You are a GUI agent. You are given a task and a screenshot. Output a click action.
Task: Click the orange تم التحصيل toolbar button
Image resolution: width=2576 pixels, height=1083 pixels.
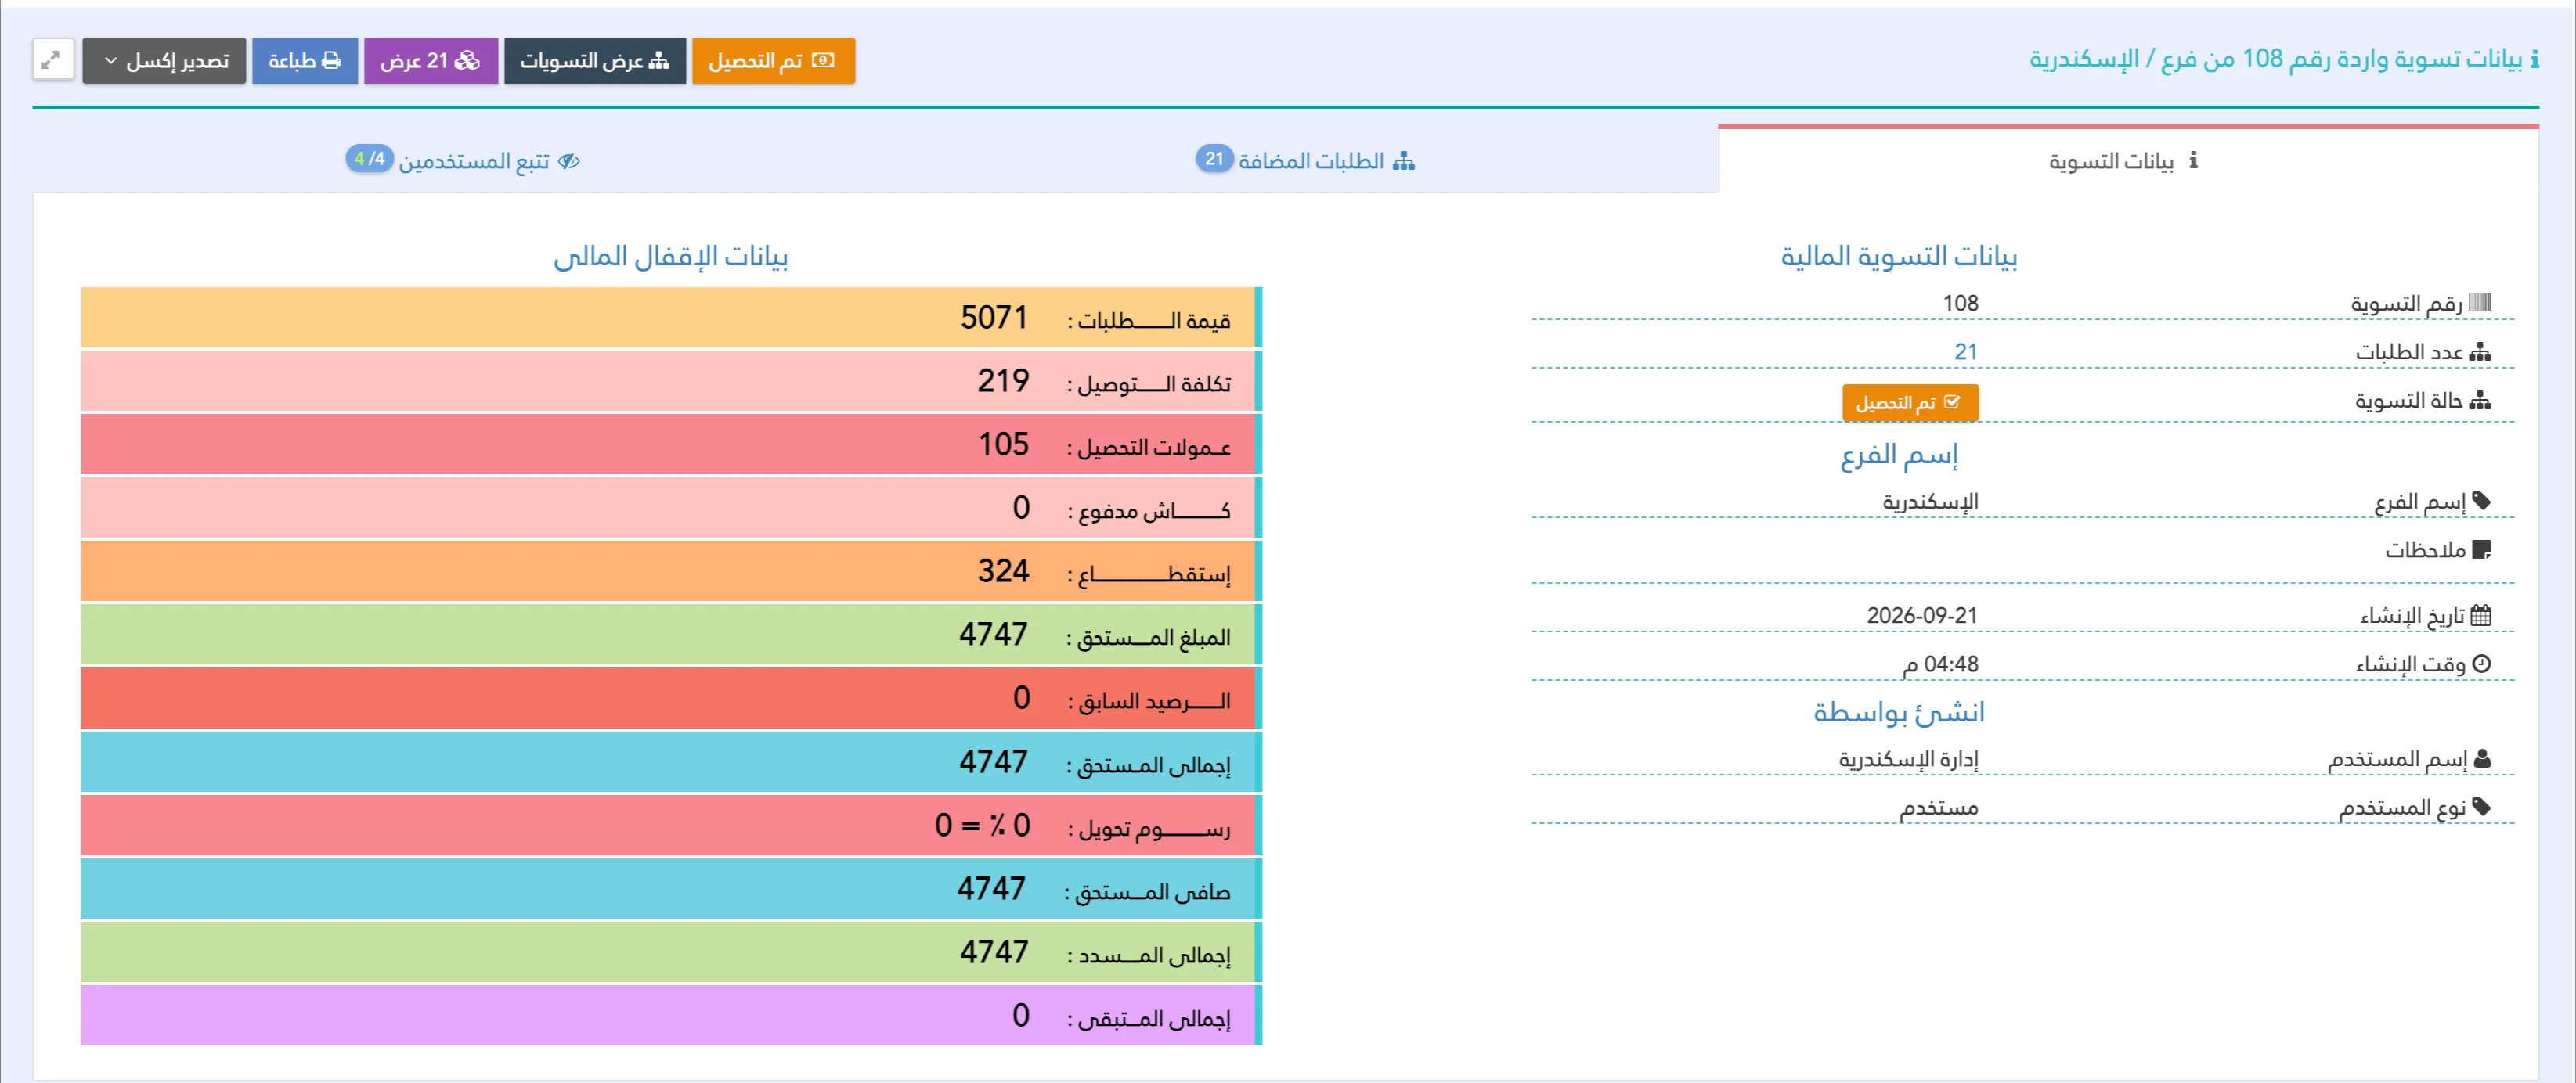click(772, 61)
